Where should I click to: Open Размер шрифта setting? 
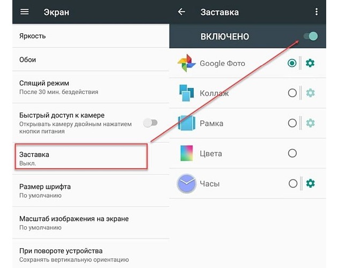coord(91,191)
